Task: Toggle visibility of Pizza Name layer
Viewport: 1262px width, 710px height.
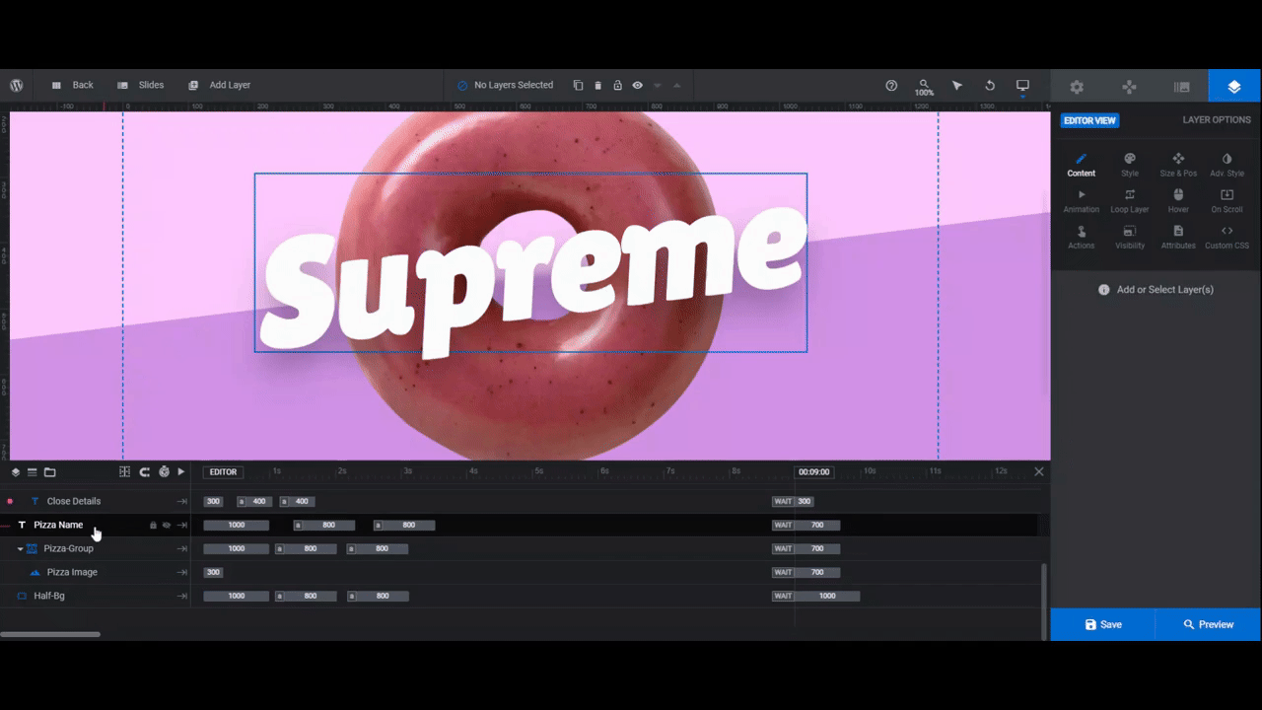Action: 167,525
